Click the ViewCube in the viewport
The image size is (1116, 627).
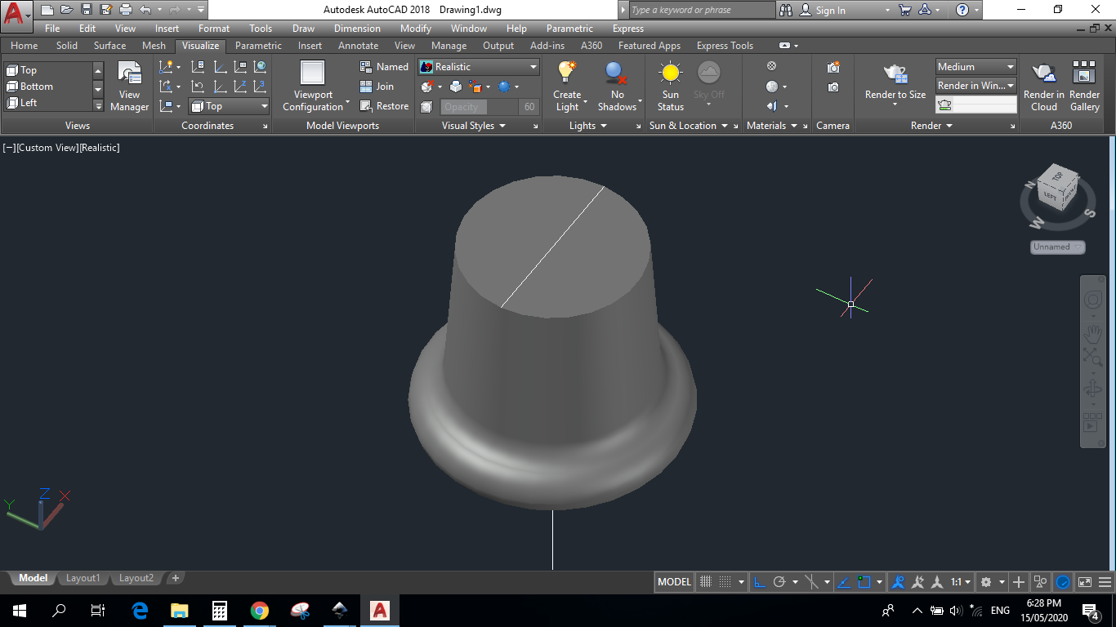pyautogui.click(x=1057, y=189)
